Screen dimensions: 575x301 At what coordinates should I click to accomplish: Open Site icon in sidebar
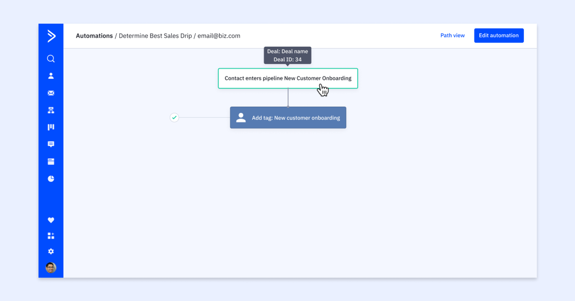(51, 161)
